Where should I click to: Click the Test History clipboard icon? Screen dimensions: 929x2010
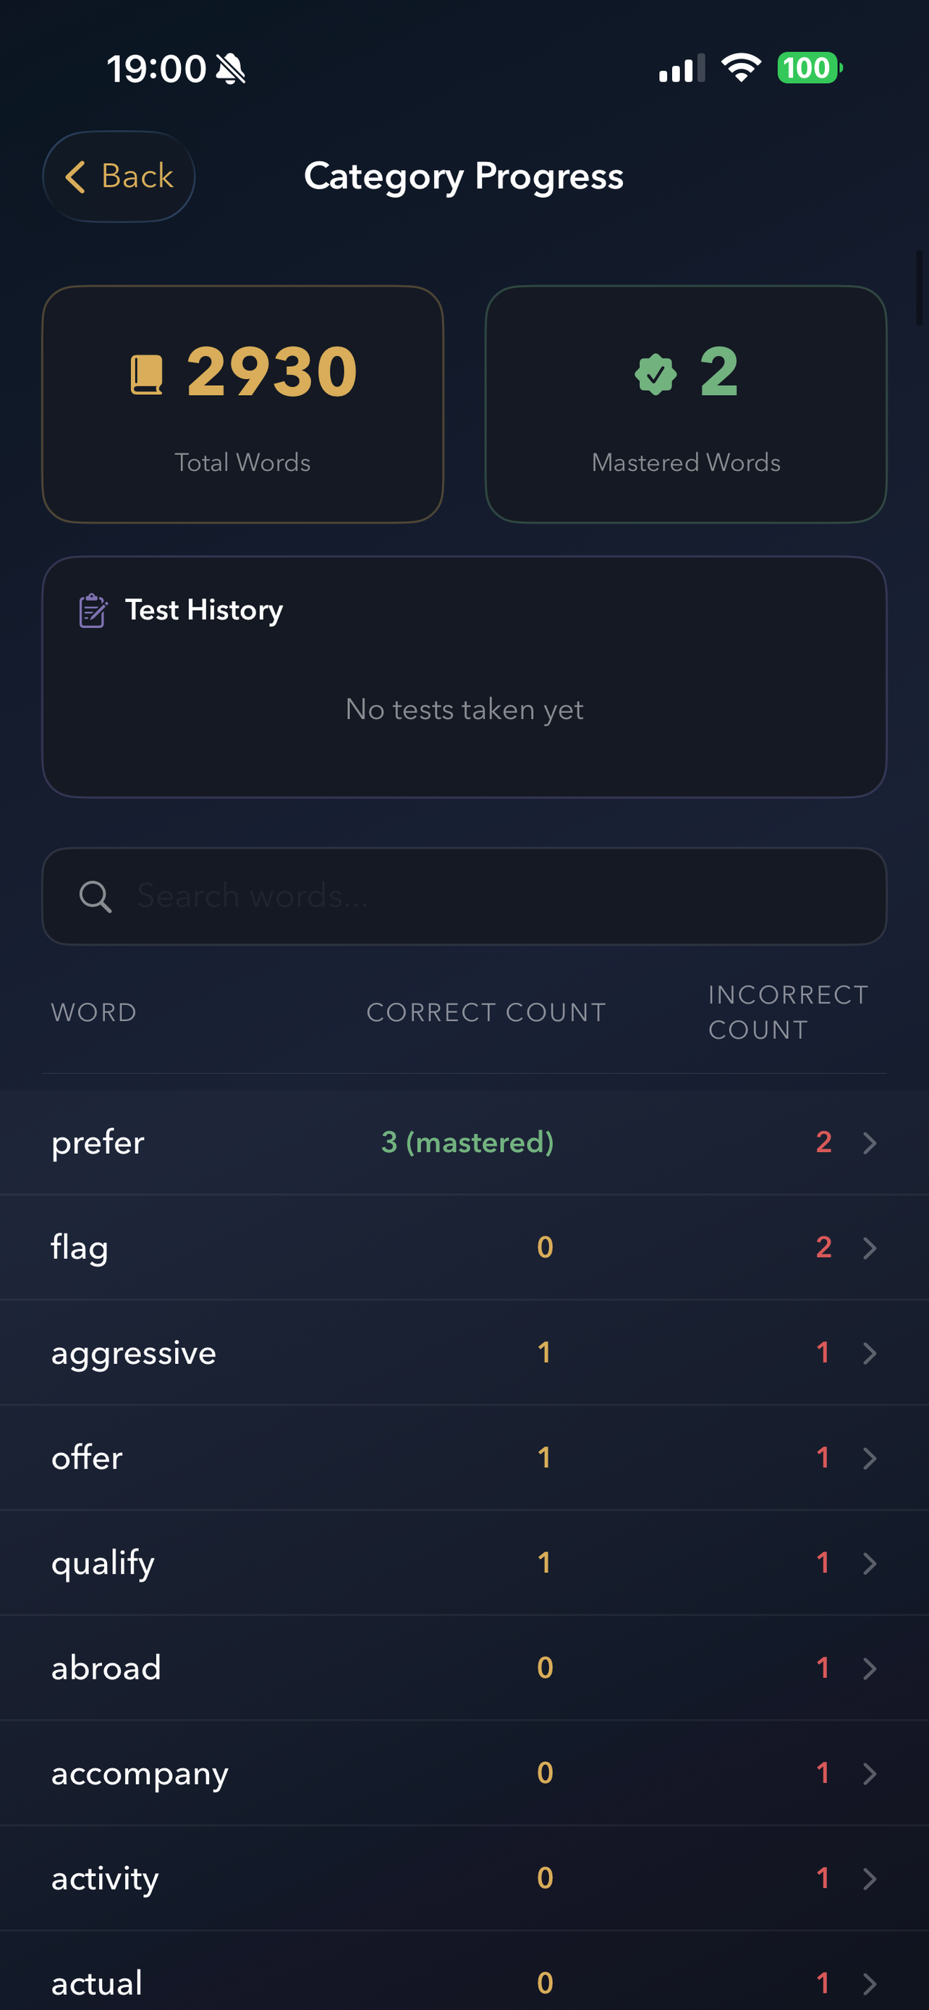(x=93, y=610)
